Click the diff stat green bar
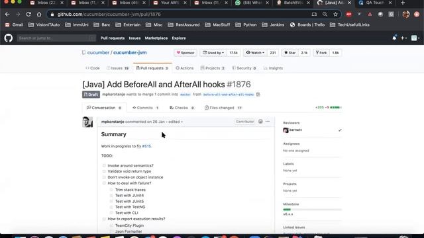Viewport: 424px width, 238px height. pos(336,107)
